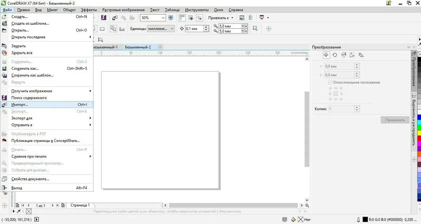
Task: Click the full-screen preview icon beside zoom level
Action: pyautogui.click(x=171, y=18)
